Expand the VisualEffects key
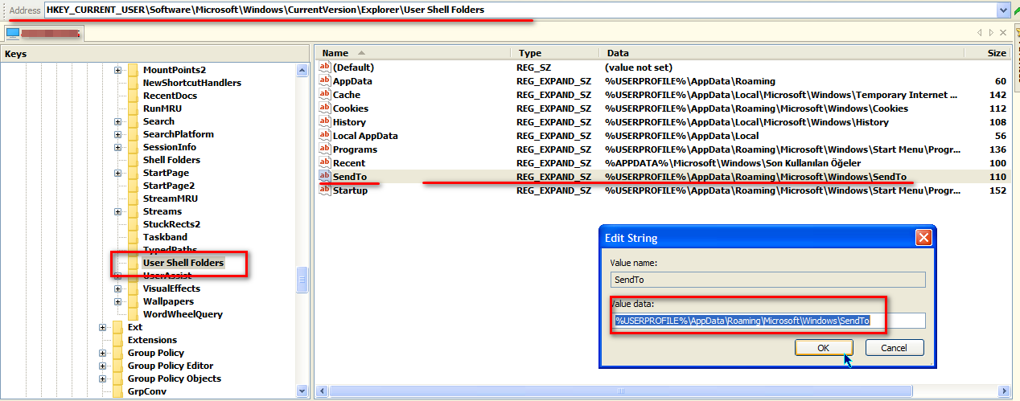1020x401 pixels. click(x=117, y=288)
